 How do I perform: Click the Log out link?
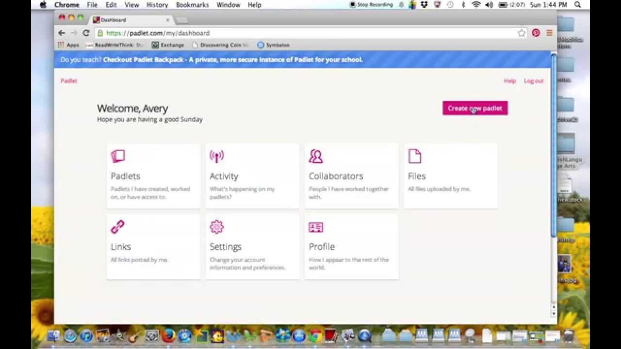tap(534, 81)
